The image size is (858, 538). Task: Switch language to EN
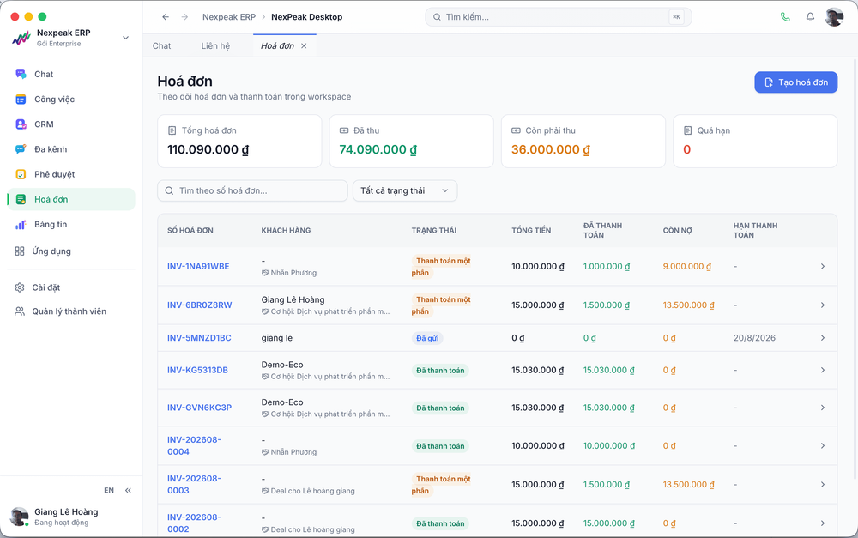point(109,491)
